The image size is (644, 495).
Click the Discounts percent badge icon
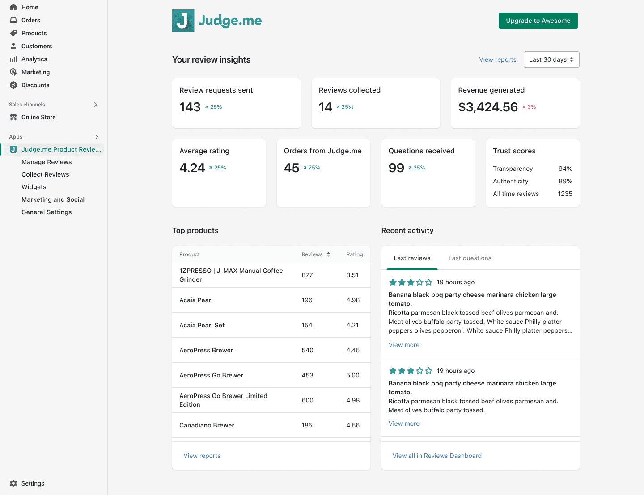[x=13, y=85]
